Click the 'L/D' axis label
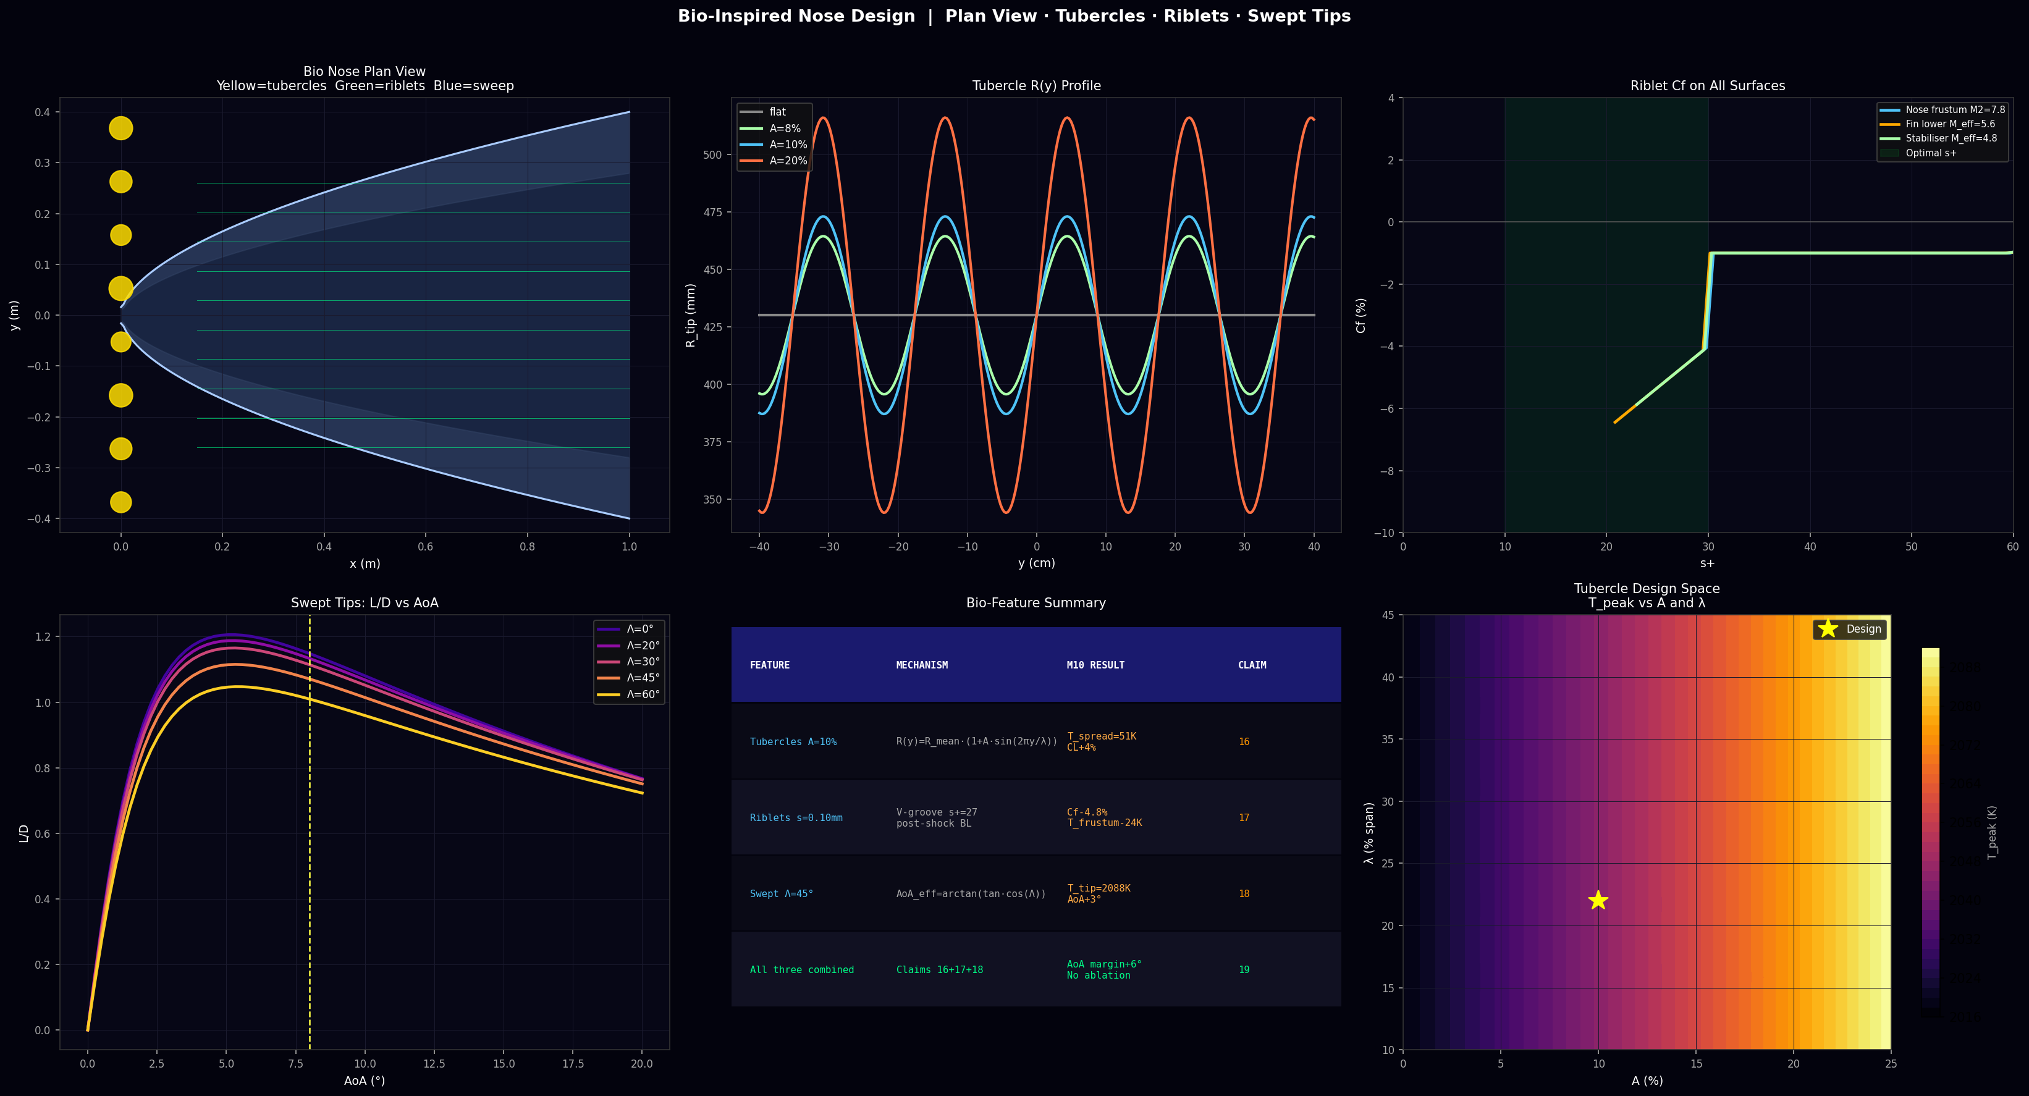Viewport: 2029px width, 1096px height. click(x=23, y=833)
